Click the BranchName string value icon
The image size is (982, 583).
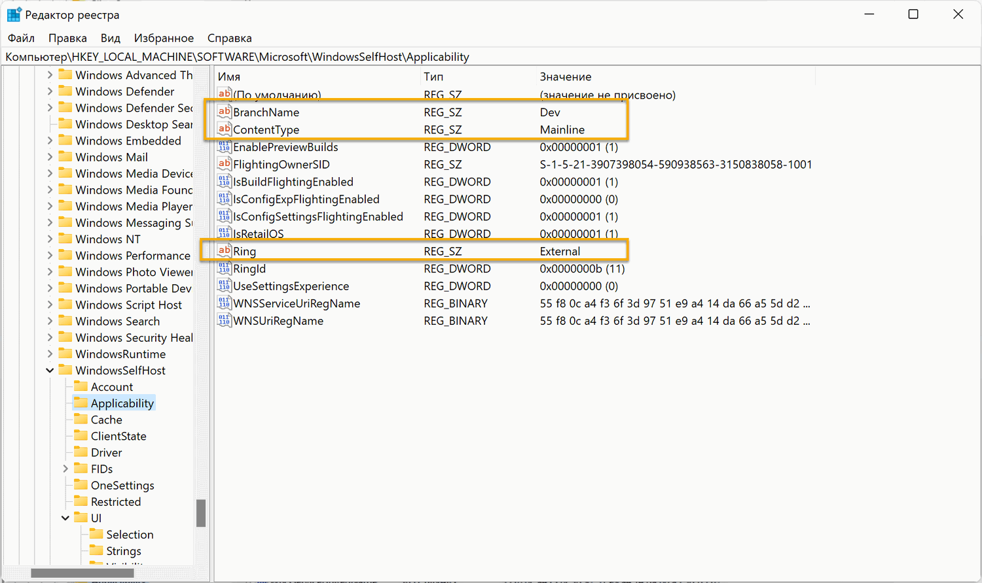click(x=225, y=112)
